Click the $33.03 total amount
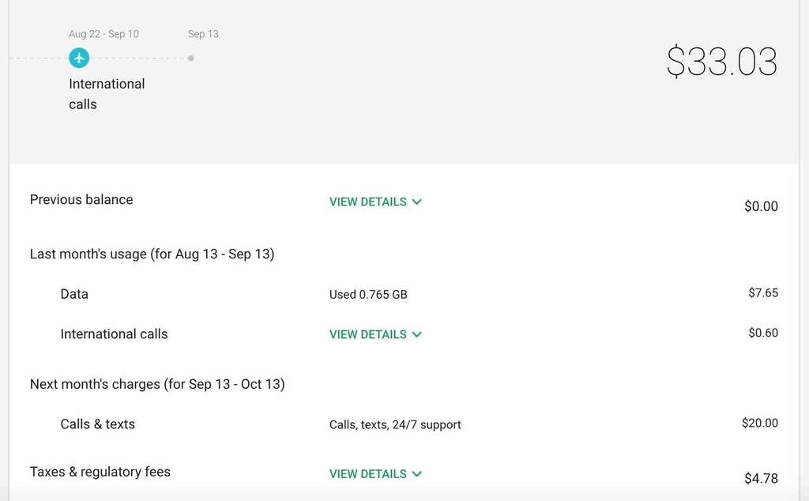Screen dimensions: 809x501 pyautogui.click(x=722, y=62)
